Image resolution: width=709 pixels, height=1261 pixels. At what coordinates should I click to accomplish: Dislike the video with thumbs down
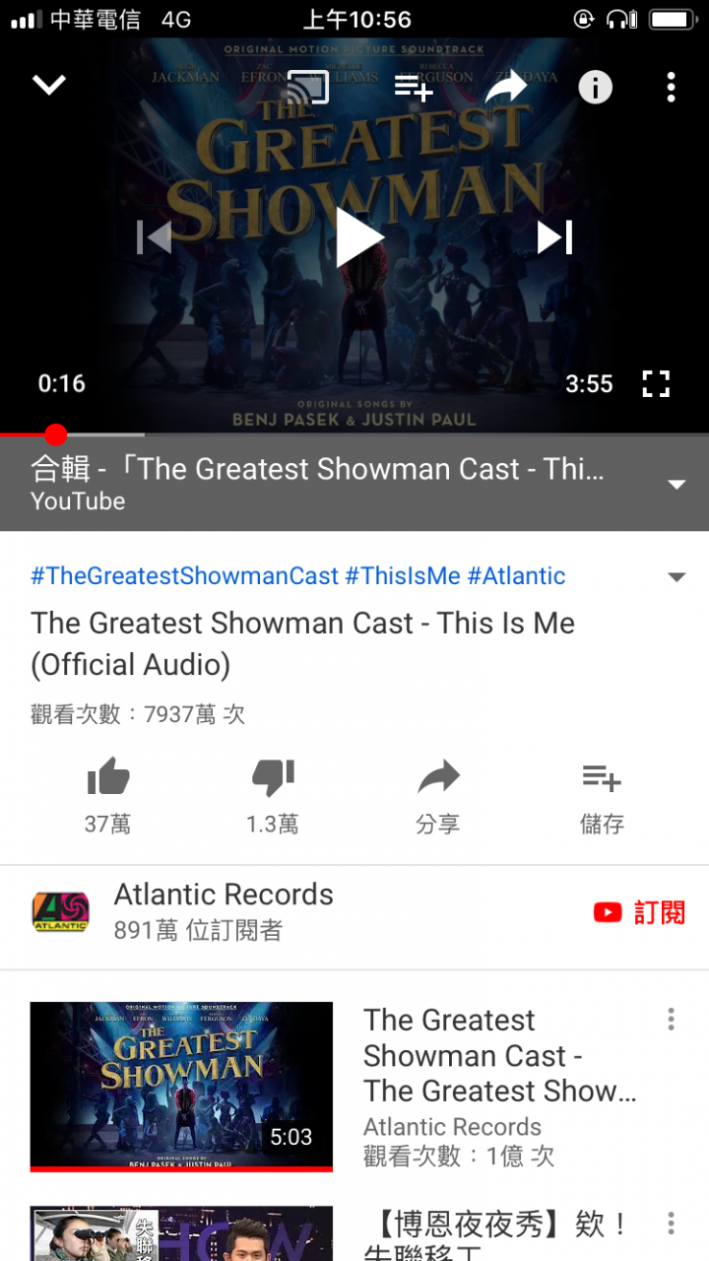(273, 796)
